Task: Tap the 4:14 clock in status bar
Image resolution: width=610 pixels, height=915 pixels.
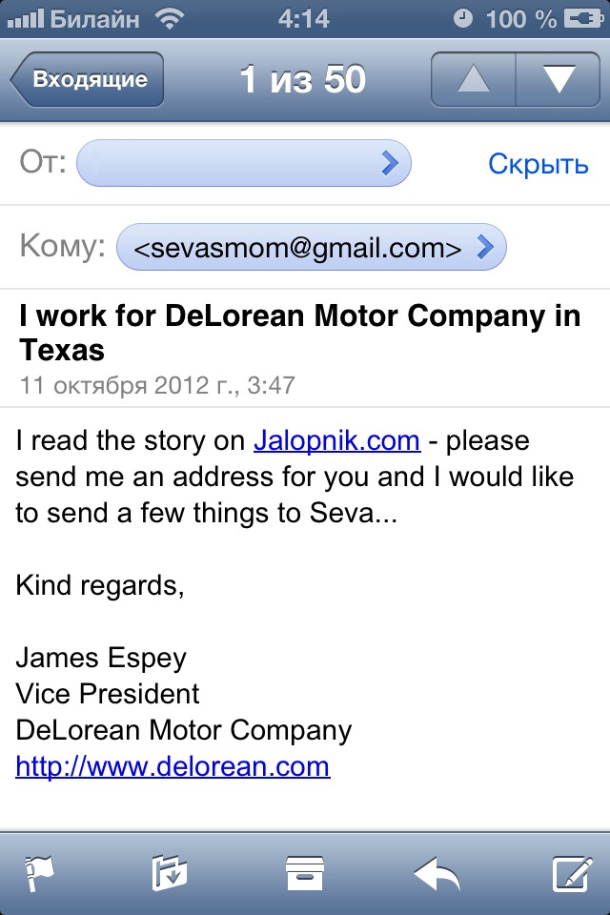Action: coord(303,19)
